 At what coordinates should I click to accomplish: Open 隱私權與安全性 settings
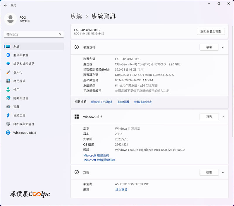[34, 124]
